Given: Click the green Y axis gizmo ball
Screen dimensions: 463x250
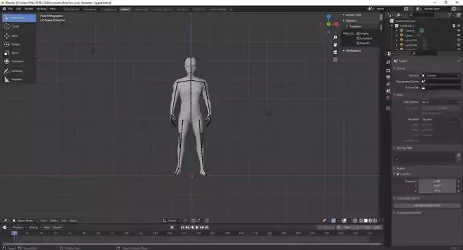Looking at the screenshot, I should pos(328,24).
